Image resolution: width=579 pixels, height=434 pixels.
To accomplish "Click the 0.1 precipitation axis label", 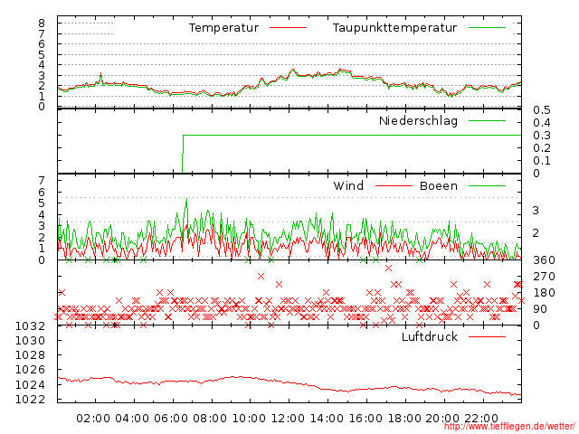I will click(x=542, y=161).
